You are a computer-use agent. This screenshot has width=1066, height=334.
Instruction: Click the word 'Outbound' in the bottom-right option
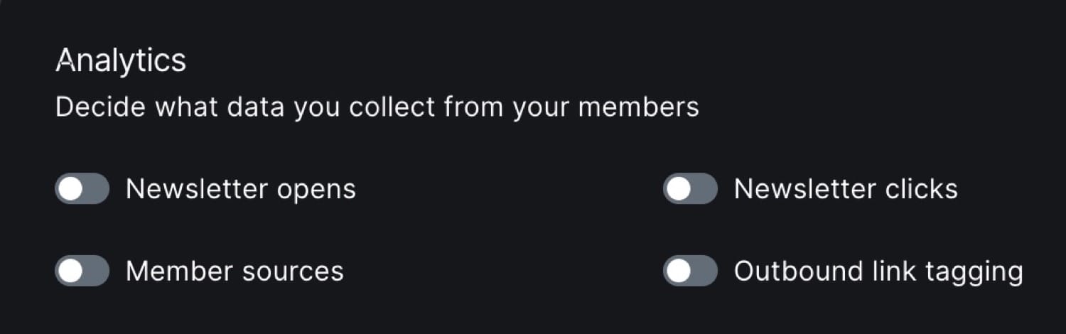click(790, 271)
